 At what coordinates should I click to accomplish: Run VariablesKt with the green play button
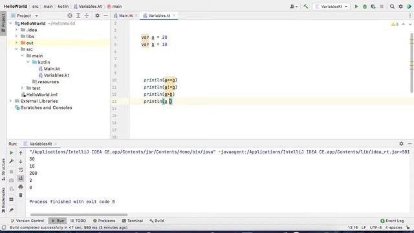tap(356, 6)
